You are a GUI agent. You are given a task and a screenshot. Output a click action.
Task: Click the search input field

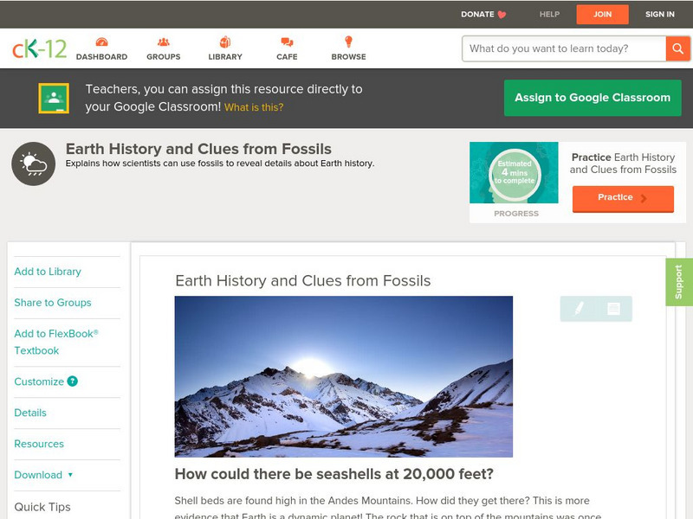pos(564,48)
